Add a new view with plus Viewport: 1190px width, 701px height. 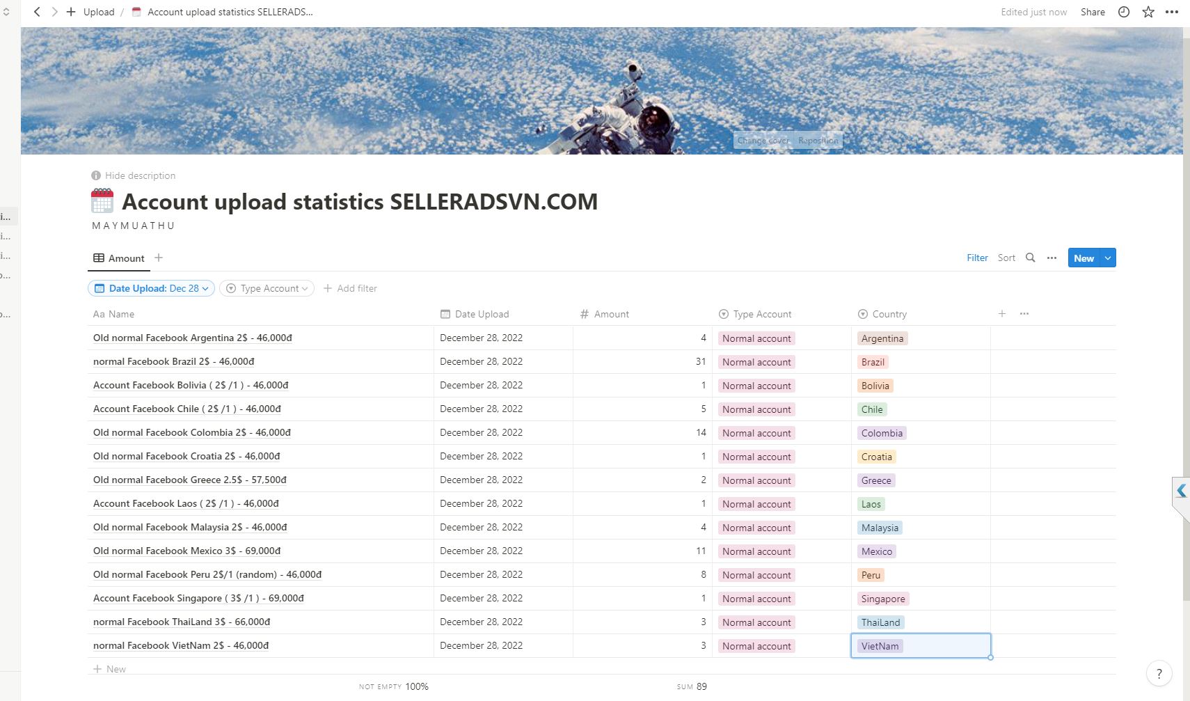click(x=159, y=258)
